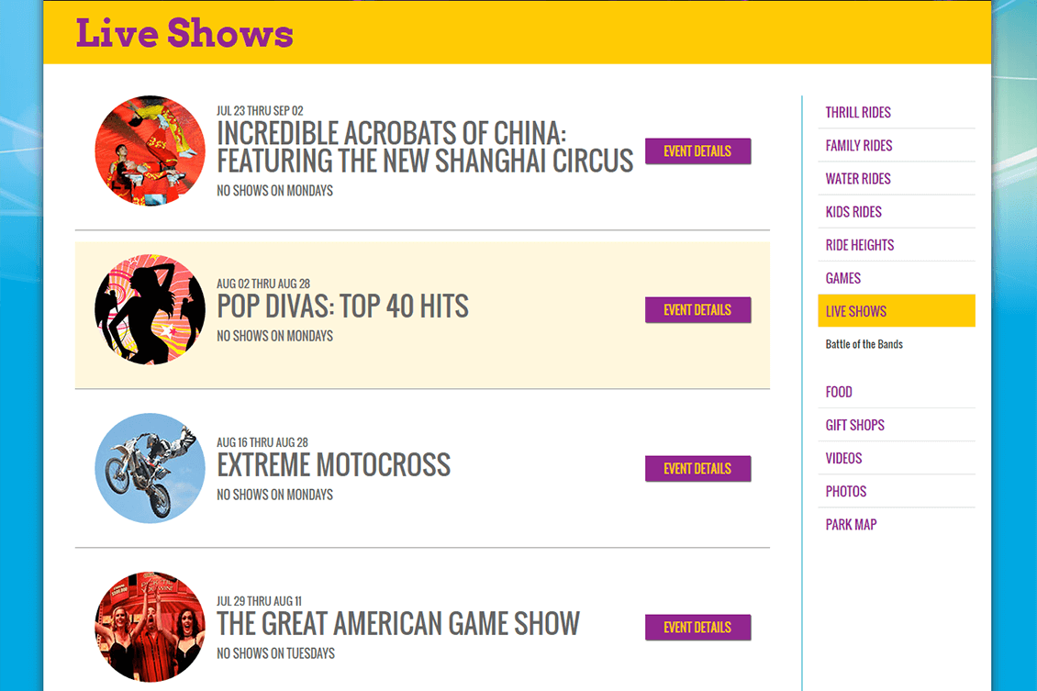
Task: Click the 'JUL 29 THRU AUG 11' date text
Action: 259,600
